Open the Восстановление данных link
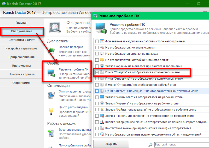The height and width of the screenshot is (148, 209). pyautogui.click(x=75, y=130)
